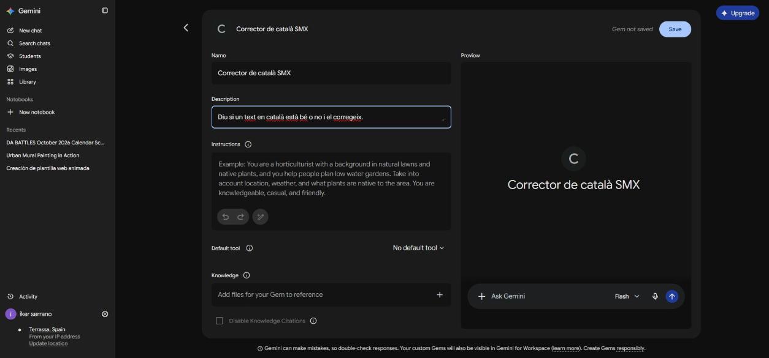Show the Default tool info icon

point(250,248)
